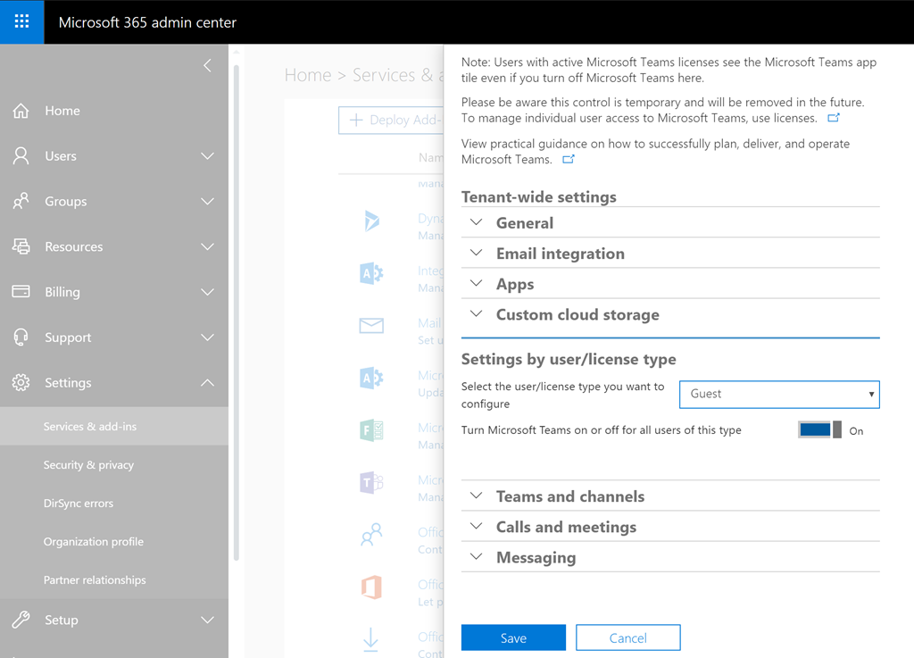
Task: Open the Guest user type dropdown
Action: pyautogui.click(x=779, y=394)
